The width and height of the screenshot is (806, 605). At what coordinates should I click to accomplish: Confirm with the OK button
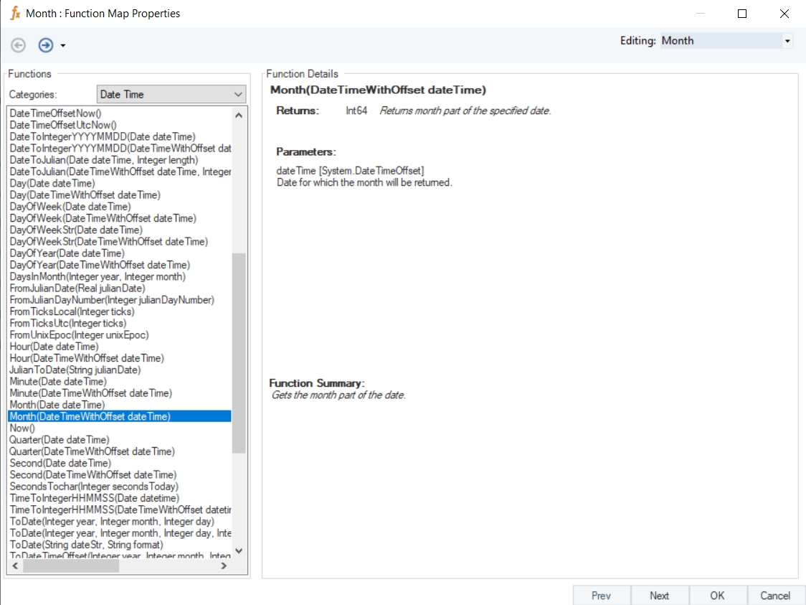click(717, 595)
